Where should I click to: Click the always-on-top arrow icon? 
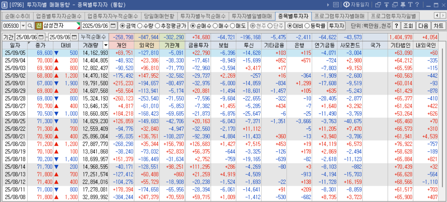387,5
